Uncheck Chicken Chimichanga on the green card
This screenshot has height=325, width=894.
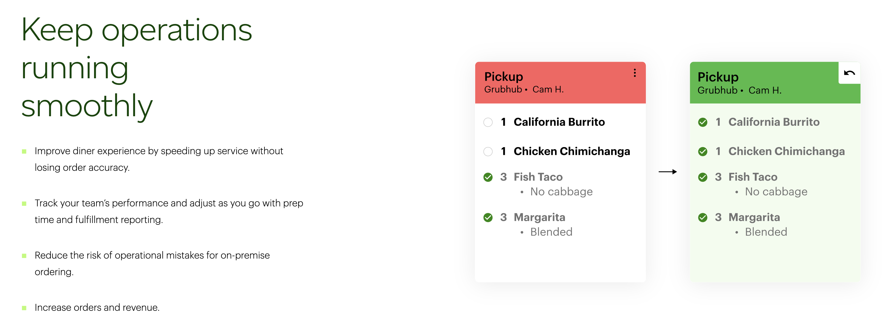coord(703,152)
